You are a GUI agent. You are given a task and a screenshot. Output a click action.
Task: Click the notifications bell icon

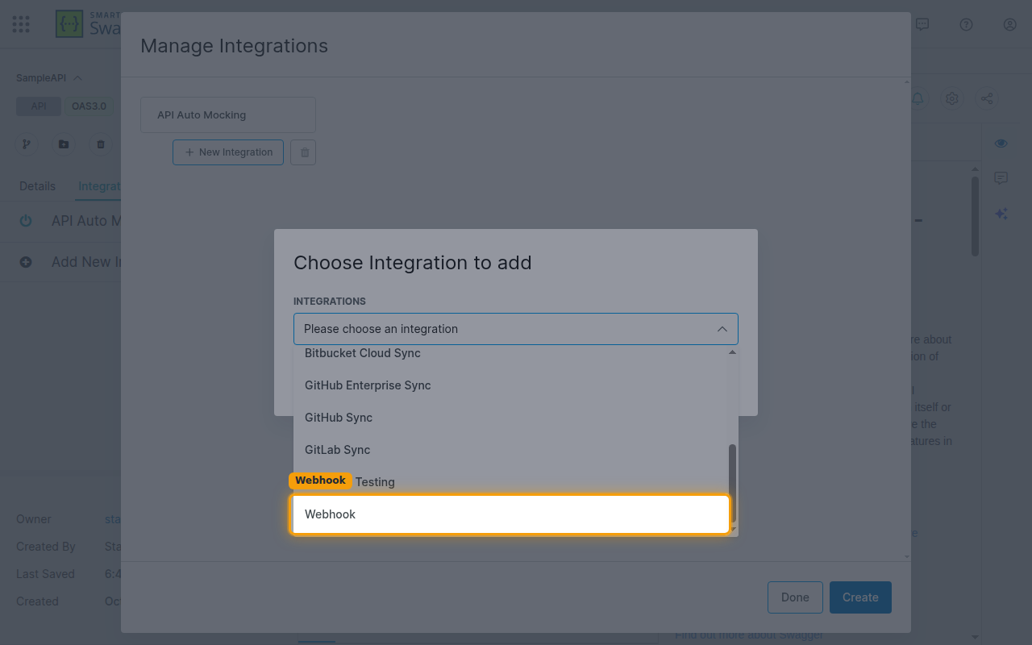click(918, 98)
